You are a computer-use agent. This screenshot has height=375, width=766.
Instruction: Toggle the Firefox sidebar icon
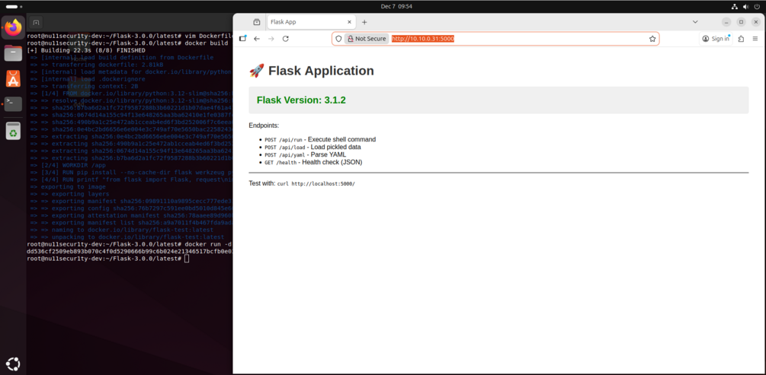tap(243, 39)
